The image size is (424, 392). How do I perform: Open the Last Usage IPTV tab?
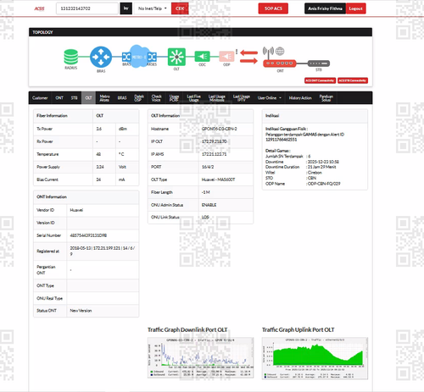point(242,98)
